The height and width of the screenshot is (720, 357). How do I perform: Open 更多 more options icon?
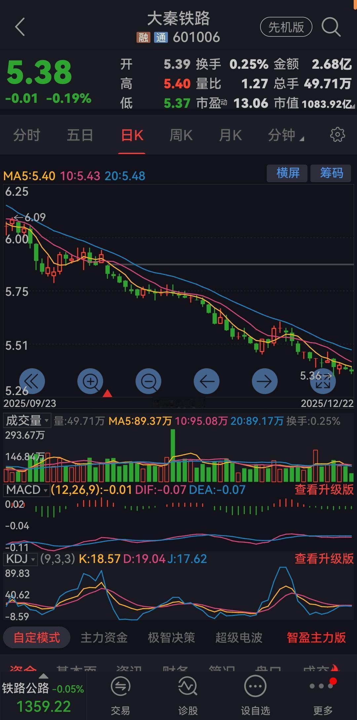[323, 696]
